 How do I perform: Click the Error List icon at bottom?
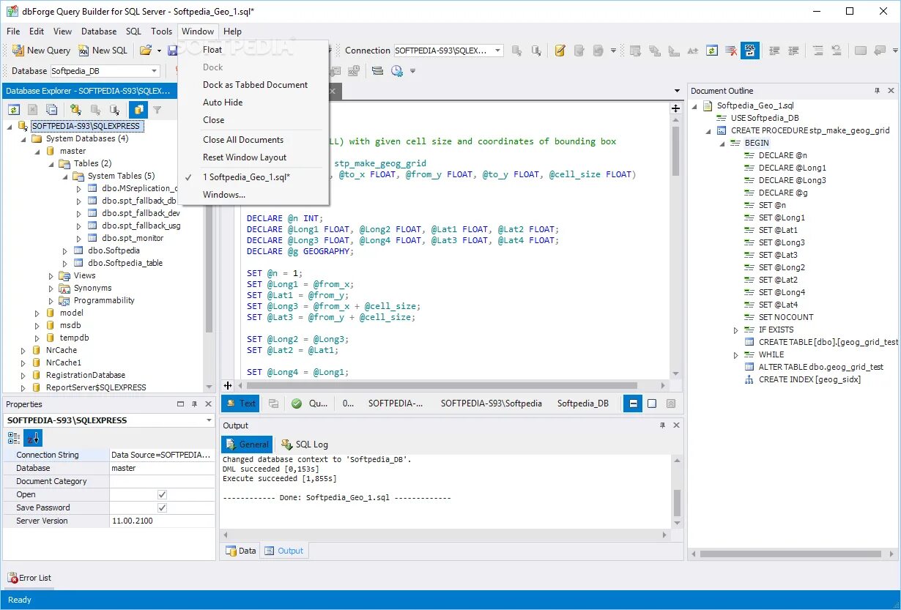click(12, 578)
